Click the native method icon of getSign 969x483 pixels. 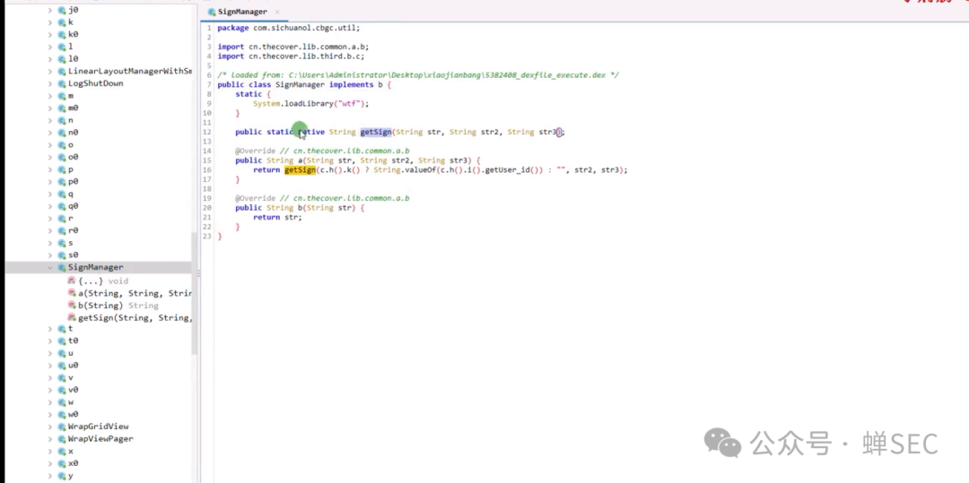pos(72,318)
